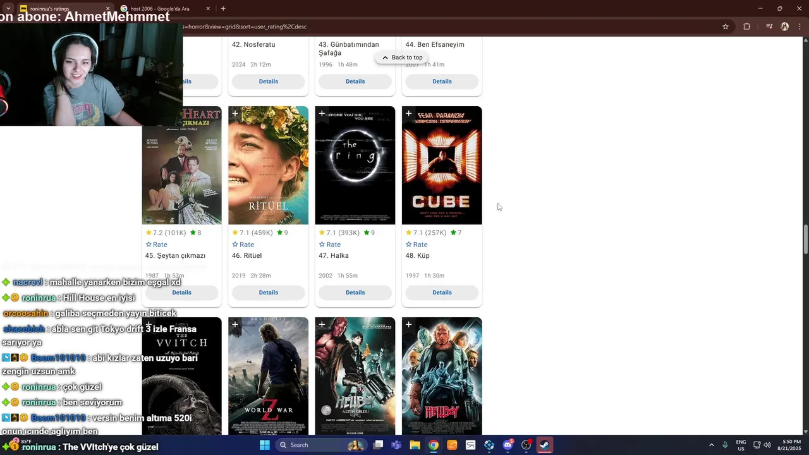This screenshot has height=455, width=809.
Task: Close roninrua's ratings tab
Action: click(x=107, y=9)
